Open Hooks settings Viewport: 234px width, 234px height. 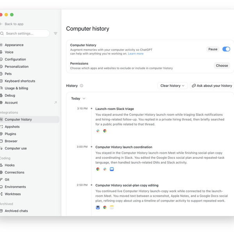[x=9, y=165]
